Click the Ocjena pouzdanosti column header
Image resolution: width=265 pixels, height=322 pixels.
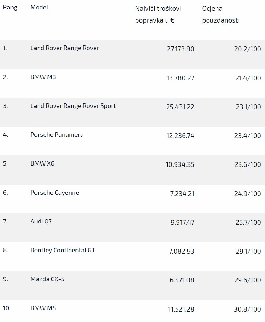(221, 14)
